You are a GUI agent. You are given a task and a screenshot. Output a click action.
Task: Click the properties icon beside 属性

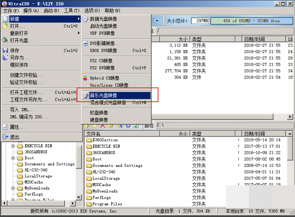[5, 127]
